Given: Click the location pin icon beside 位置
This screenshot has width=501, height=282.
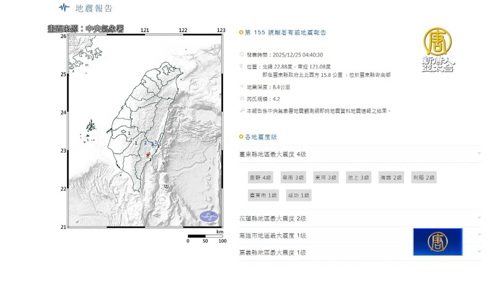Looking at the screenshot, I should (241, 66).
